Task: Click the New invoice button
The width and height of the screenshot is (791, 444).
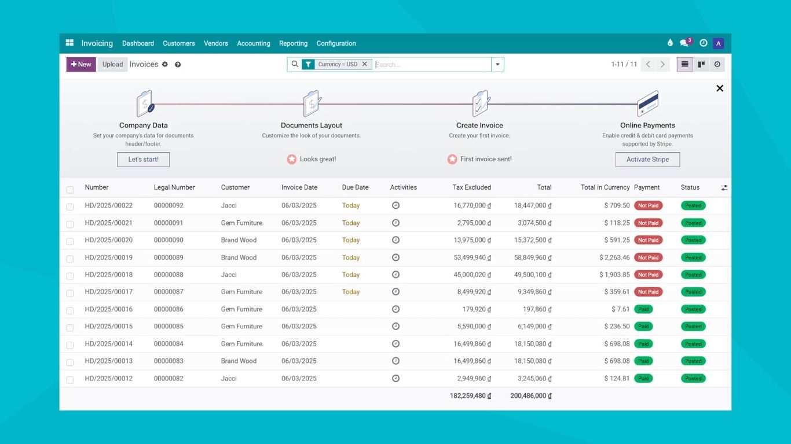Action: pyautogui.click(x=81, y=64)
